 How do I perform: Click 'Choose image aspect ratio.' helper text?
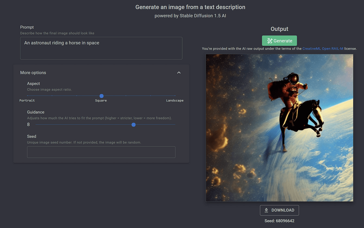(x=49, y=89)
